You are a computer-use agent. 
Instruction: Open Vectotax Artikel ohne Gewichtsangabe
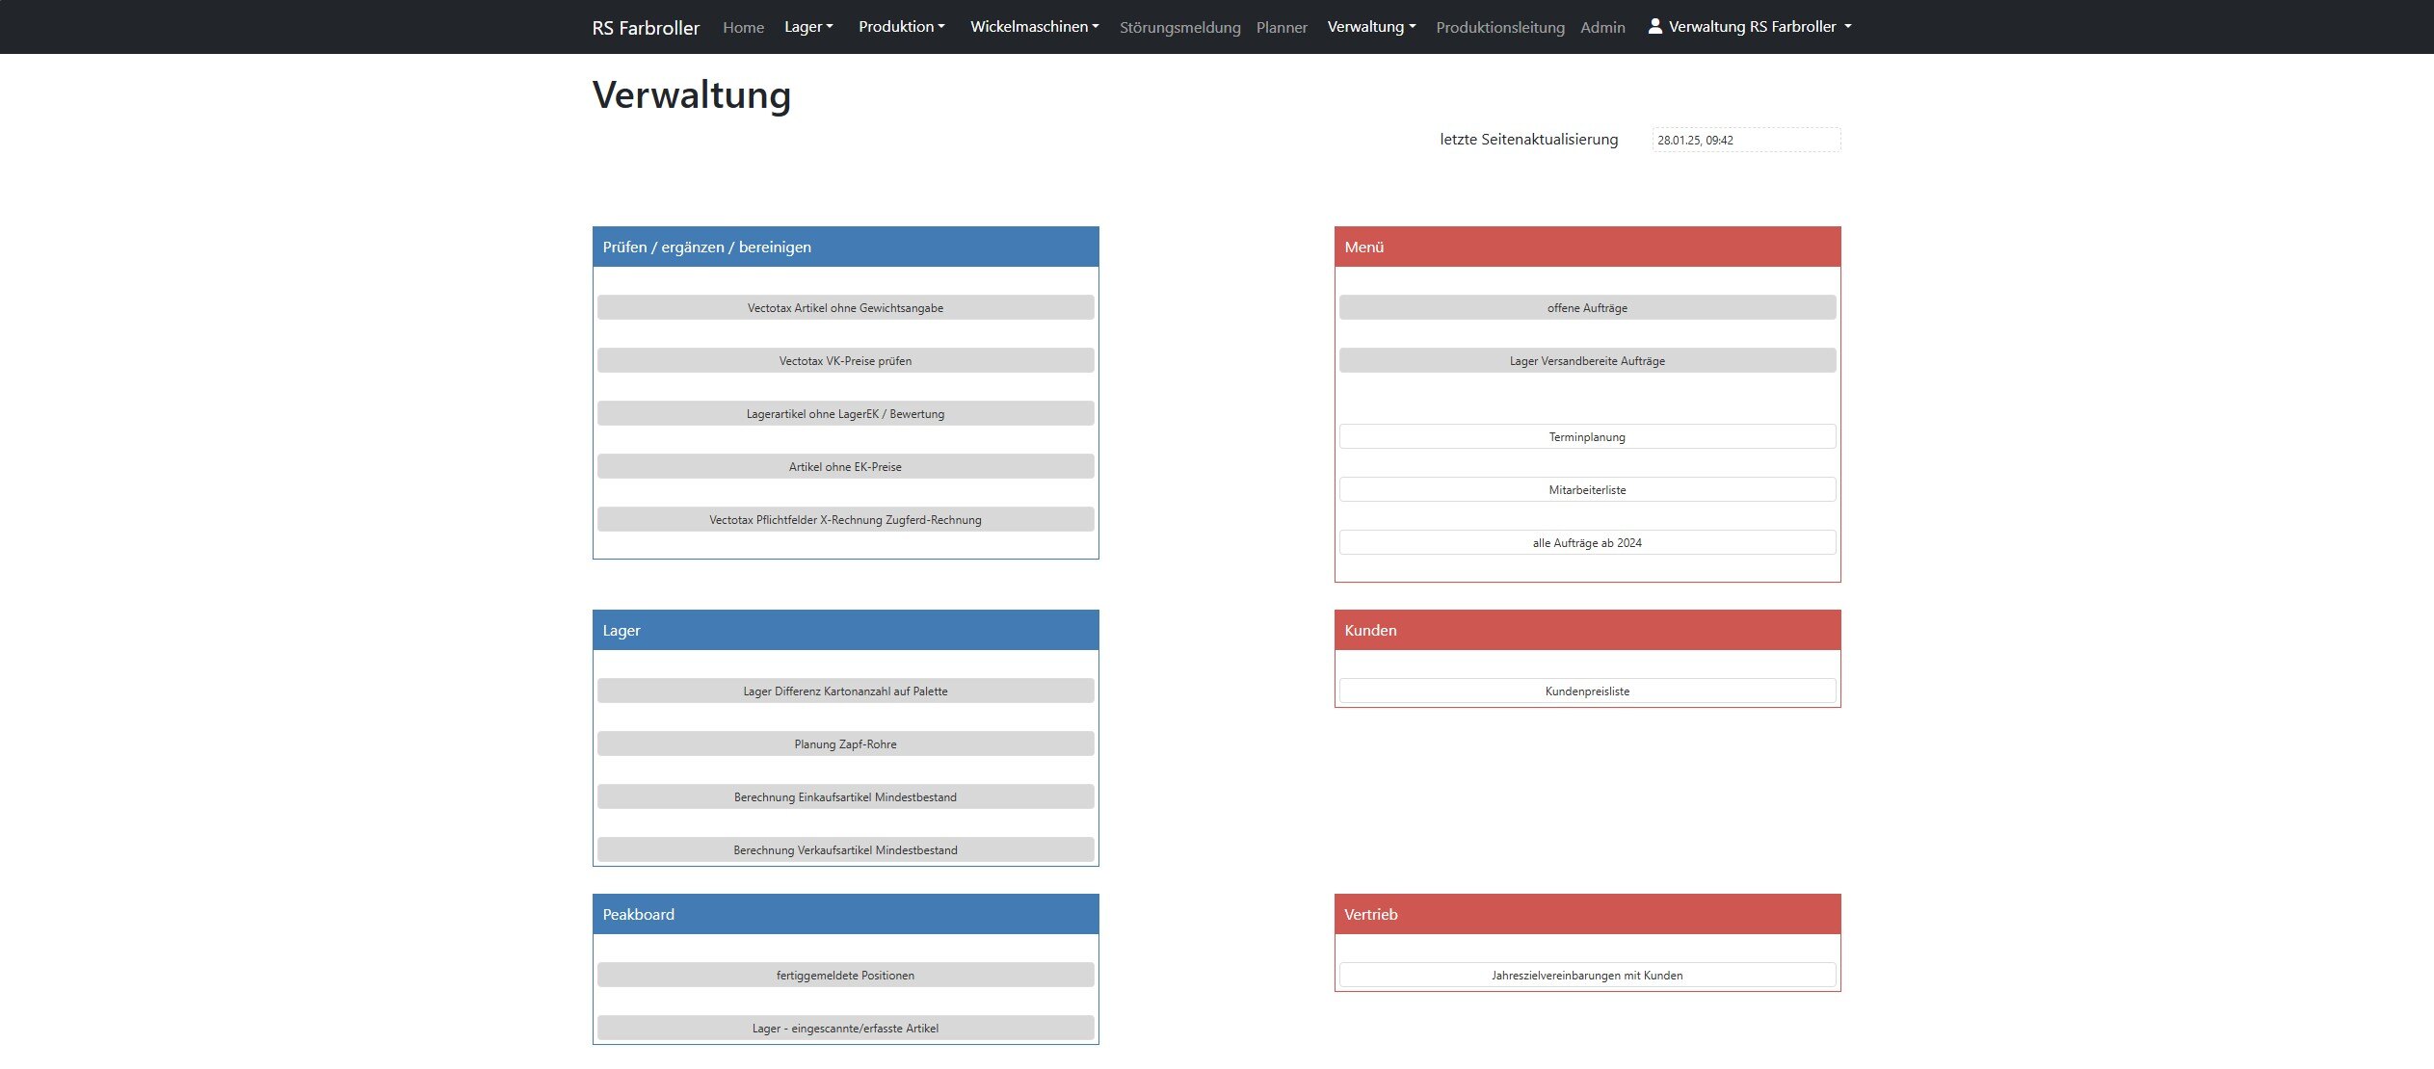(845, 308)
